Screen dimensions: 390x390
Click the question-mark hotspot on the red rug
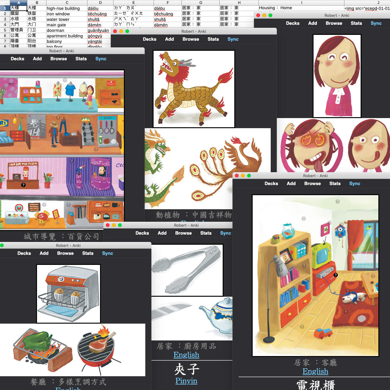346,312
